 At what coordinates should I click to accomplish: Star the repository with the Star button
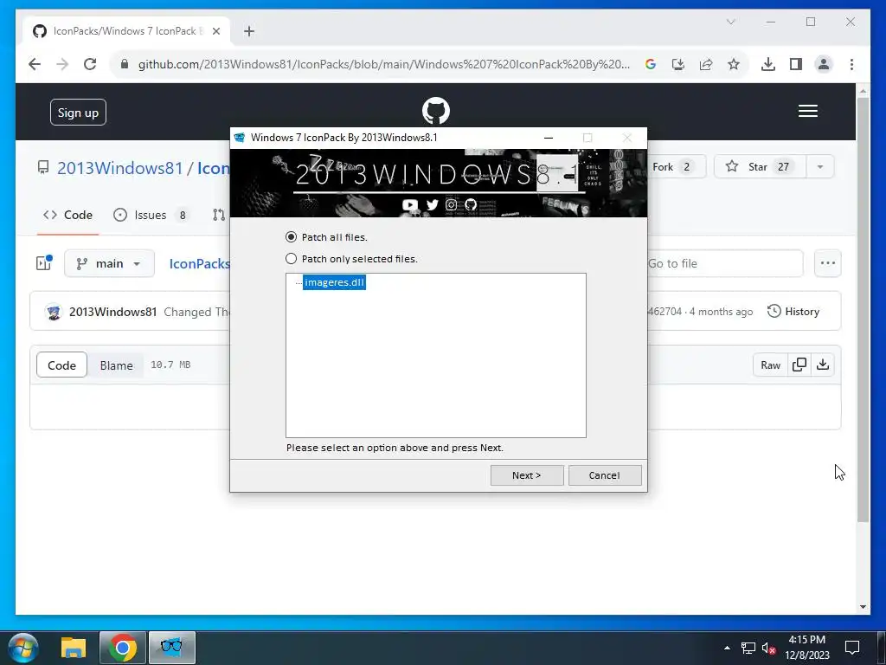click(x=761, y=167)
